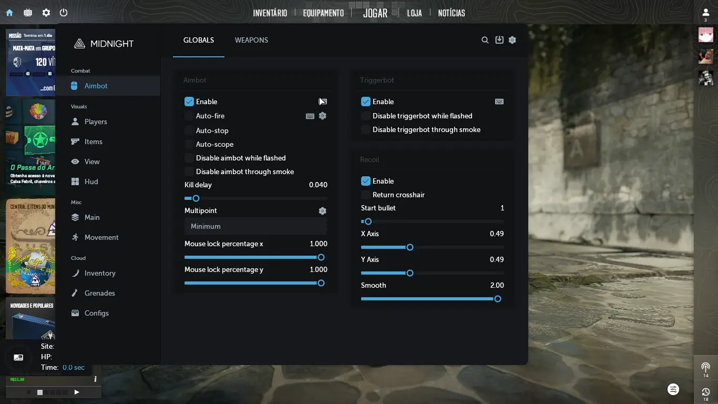Click the Triggerbot keybind keyboard icon
Image resolution: width=718 pixels, height=404 pixels.
(x=499, y=102)
